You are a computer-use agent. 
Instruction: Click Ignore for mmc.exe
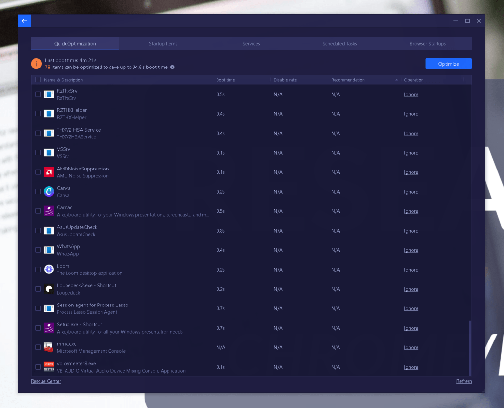coord(411,347)
